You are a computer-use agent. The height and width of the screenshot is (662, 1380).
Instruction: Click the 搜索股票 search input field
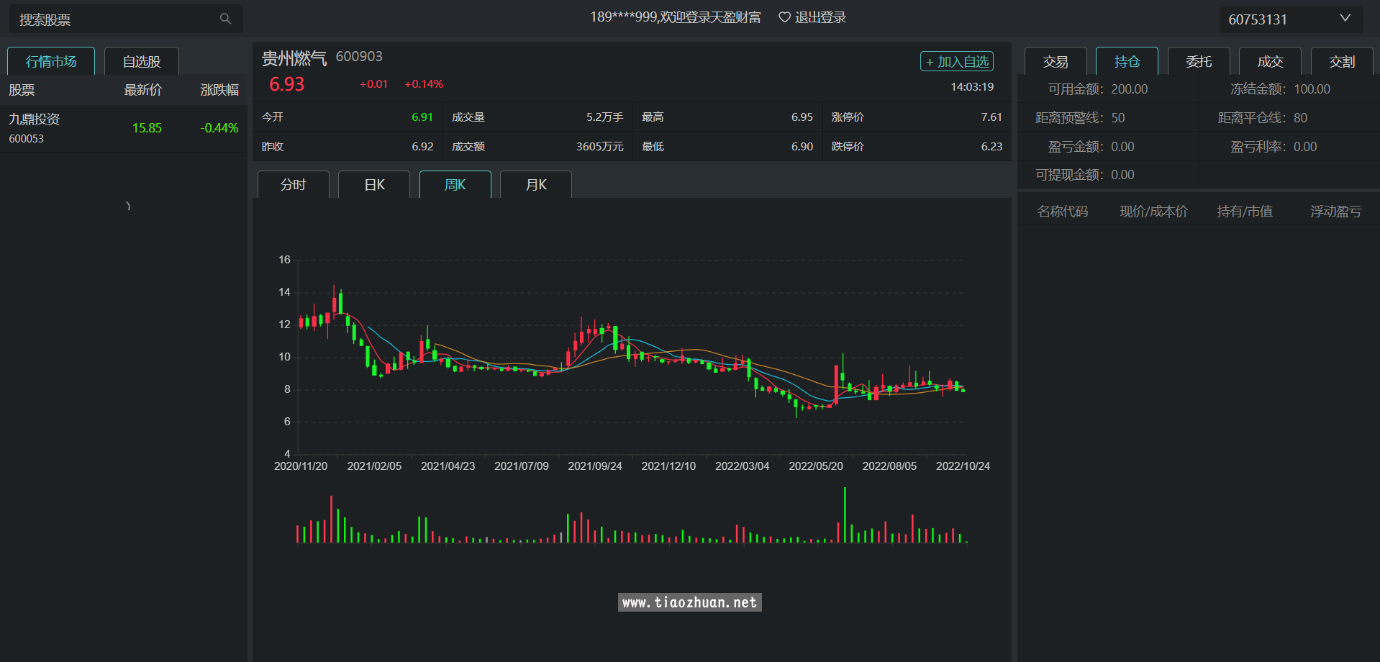(x=115, y=19)
